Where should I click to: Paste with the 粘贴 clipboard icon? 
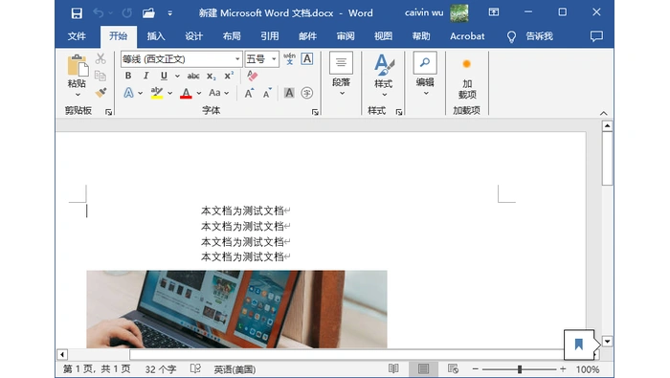[x=78, y=66]
